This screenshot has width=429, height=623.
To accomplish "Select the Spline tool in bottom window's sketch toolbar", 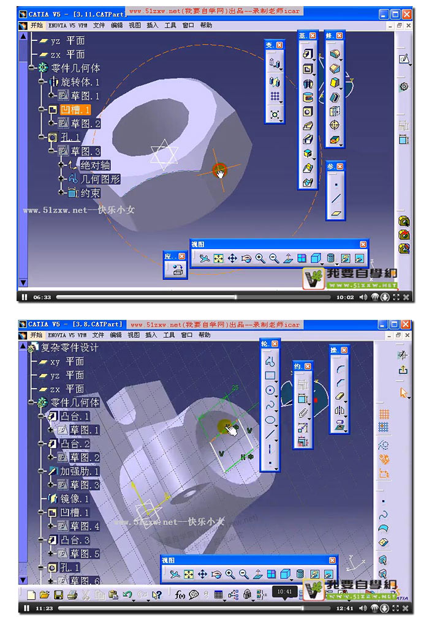I will click(x=270, y=405).
